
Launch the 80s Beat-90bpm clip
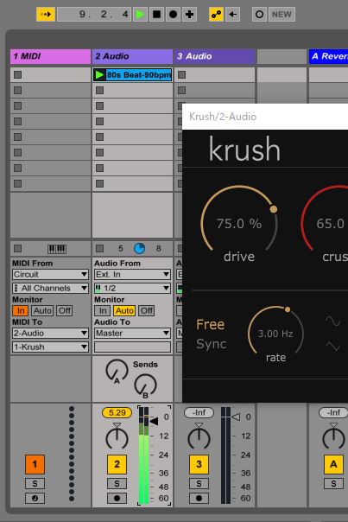coord(99,75)
